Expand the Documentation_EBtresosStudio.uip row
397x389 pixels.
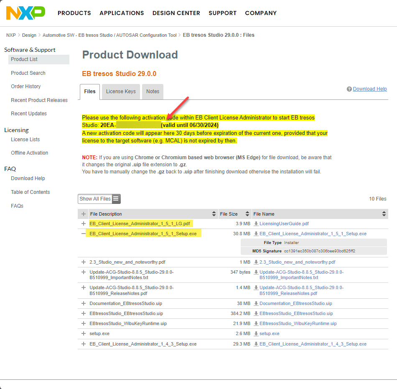coord(83,303)
